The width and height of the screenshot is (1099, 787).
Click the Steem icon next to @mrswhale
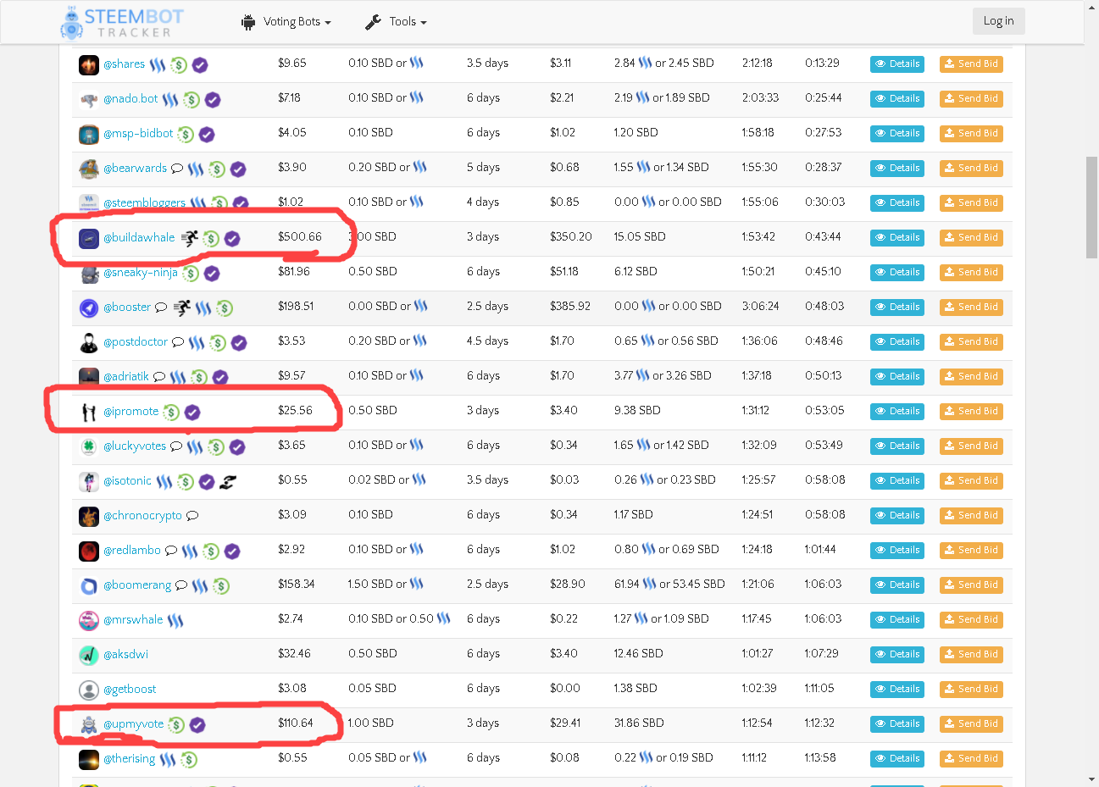pyautogui.click(x=175, y=621)
